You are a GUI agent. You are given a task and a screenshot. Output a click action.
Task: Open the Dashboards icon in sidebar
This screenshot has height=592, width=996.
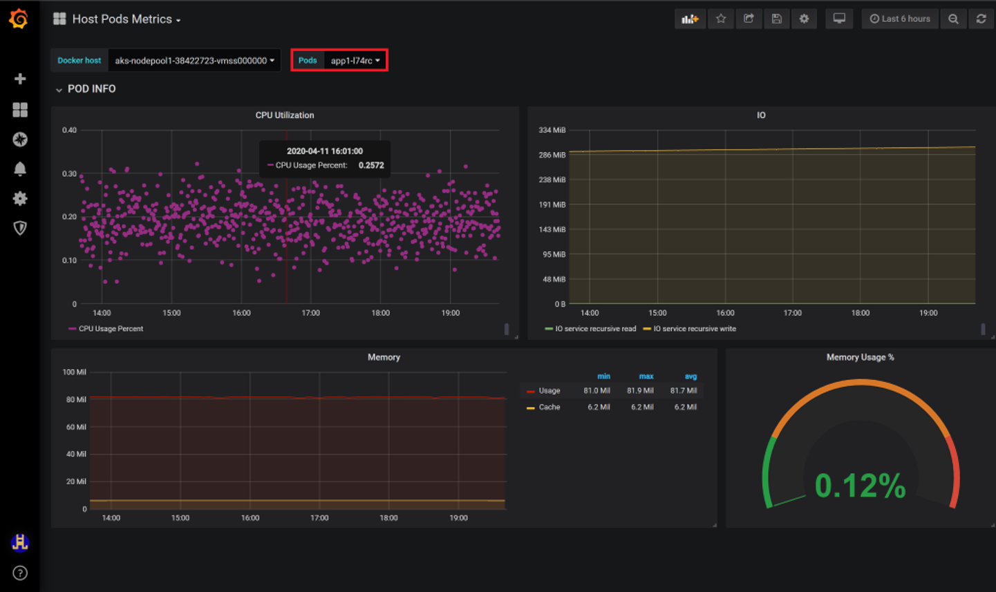click(x=20, y=110)
